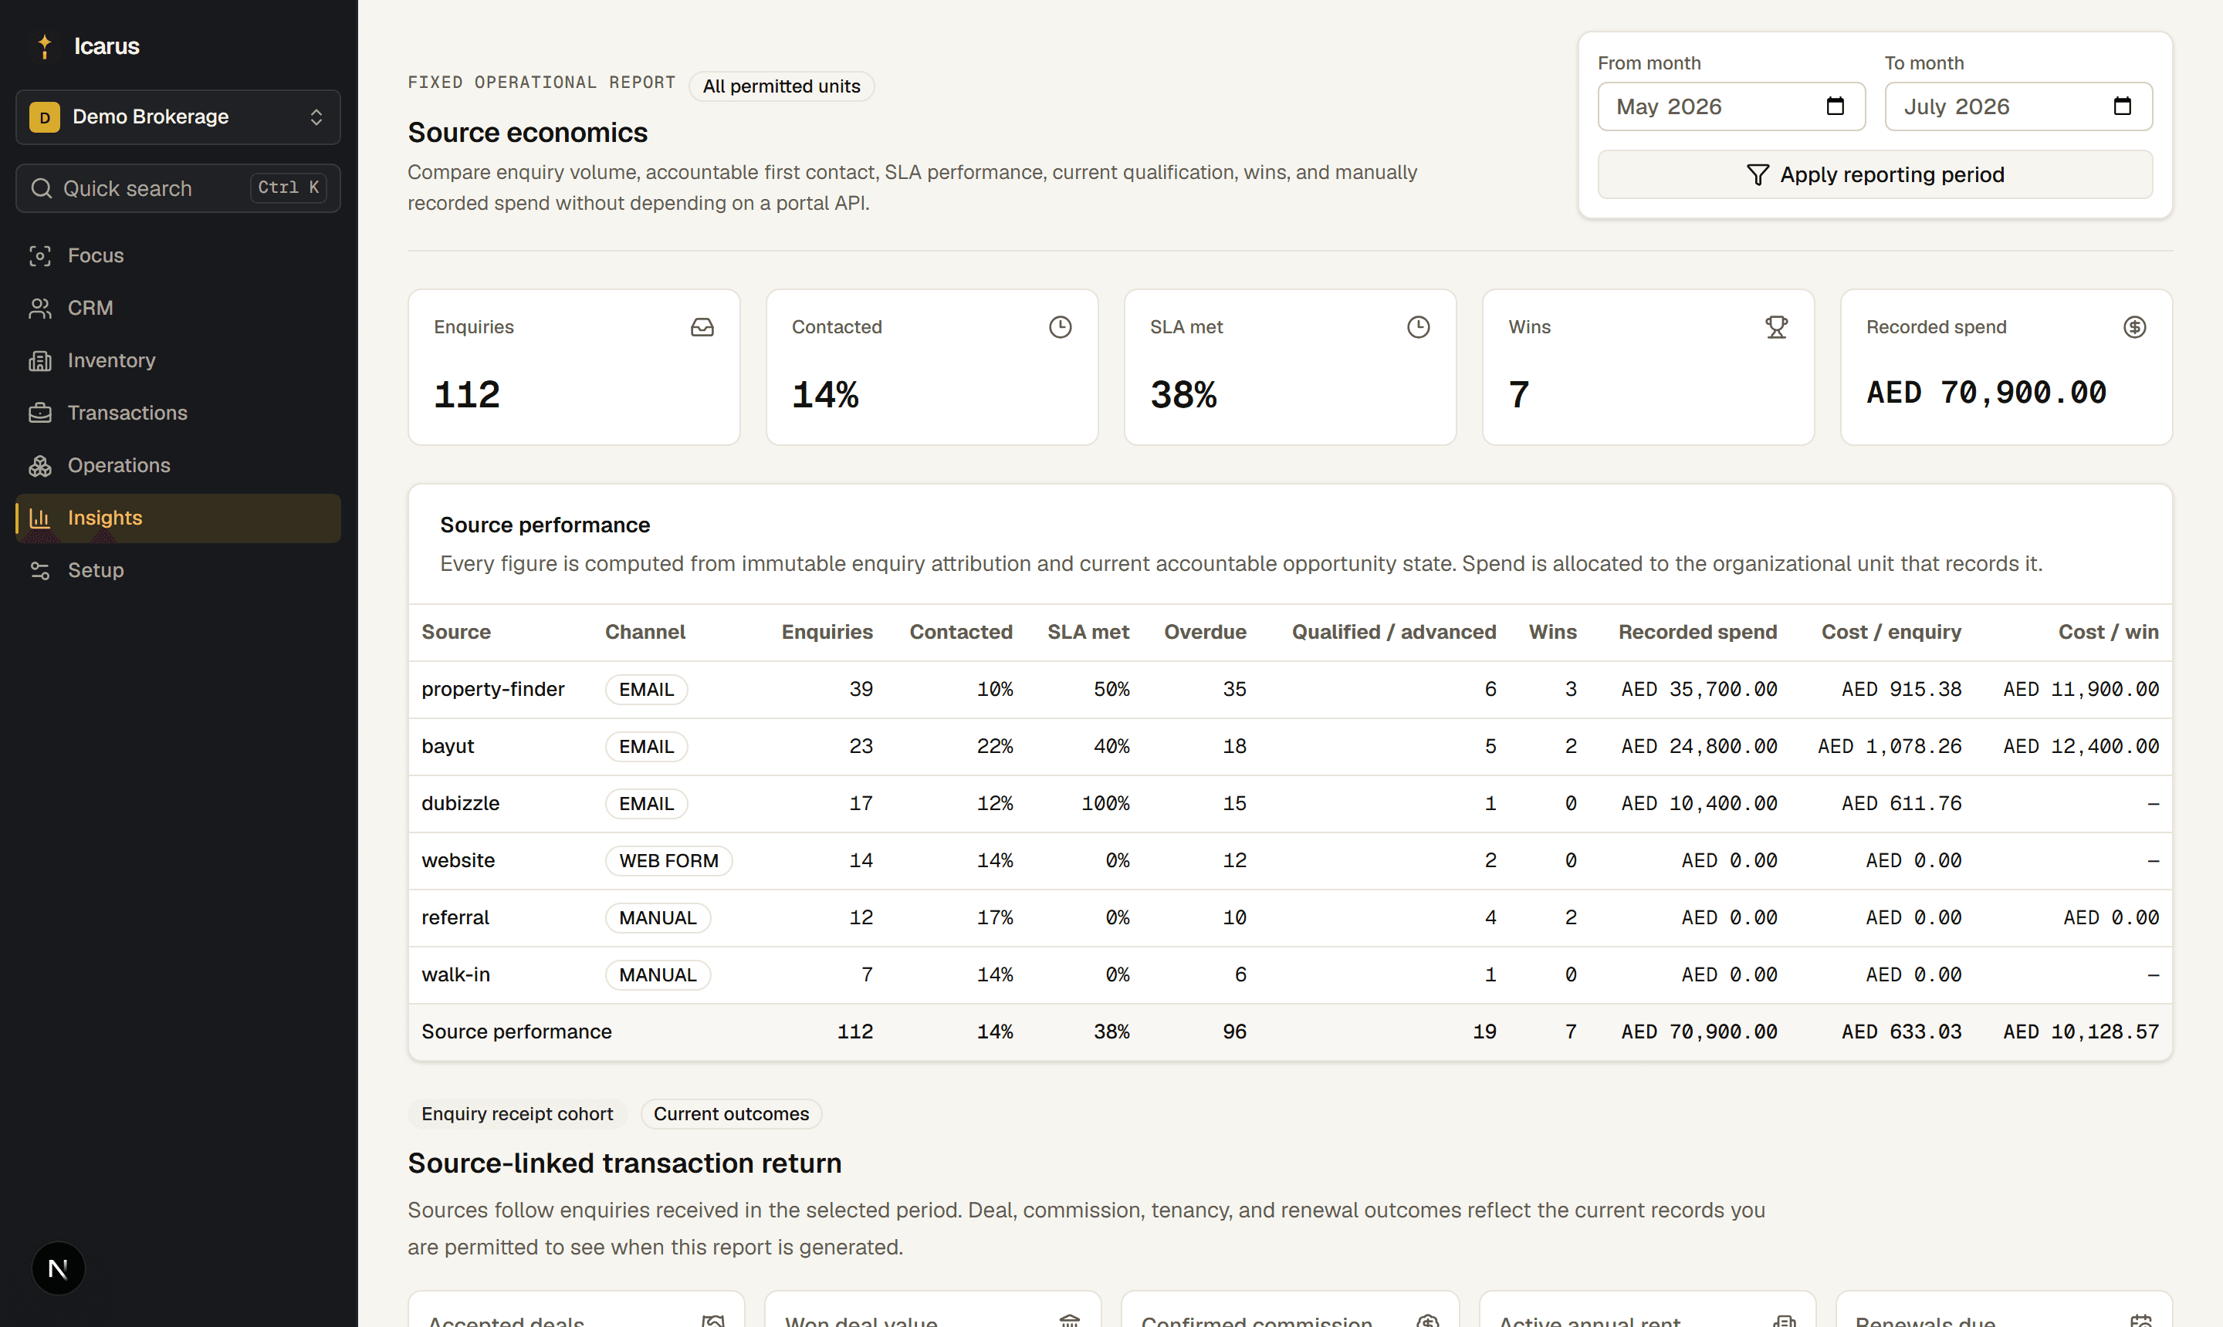This screenshot has width=2223, height=1327.
Task: Click the bayut source name
Action: pyautogui.click(x=447, y=747)
